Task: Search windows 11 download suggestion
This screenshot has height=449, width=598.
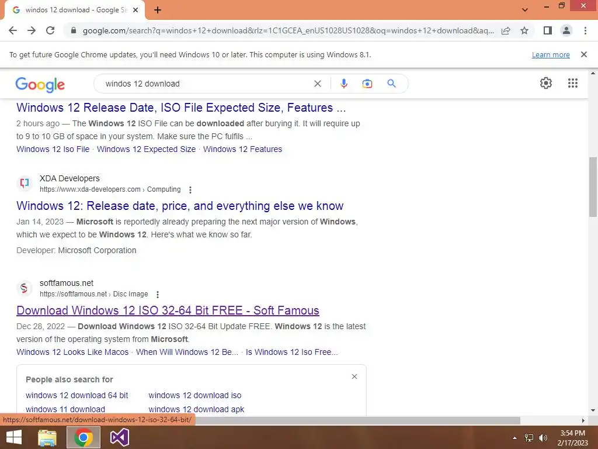Action: click(x=65, y=409)
